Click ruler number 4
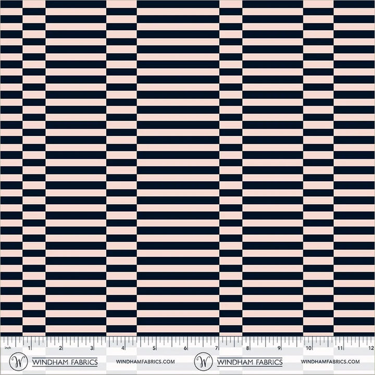Image resolution: width=375 pixels, height=375 pixels. pyautogui.click(x=123, y=348)
